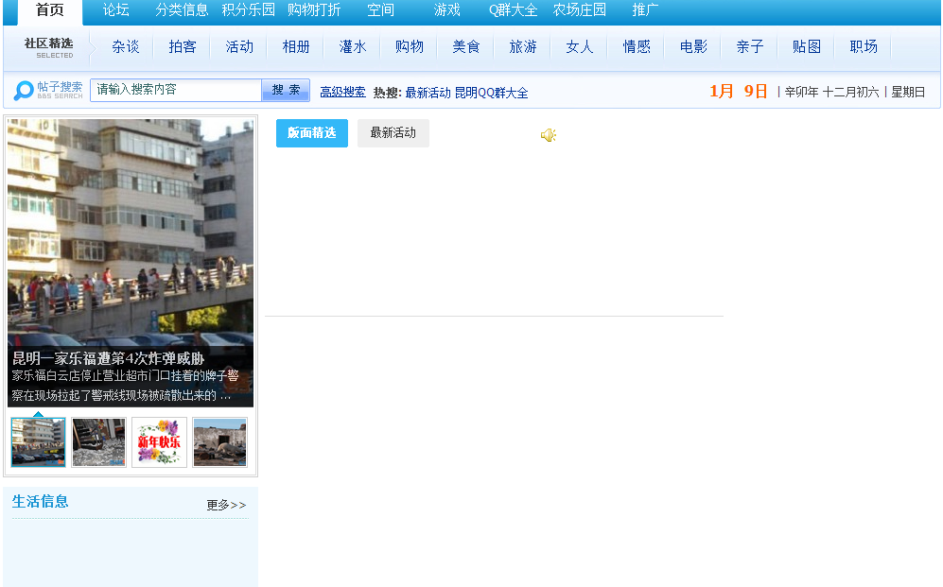Screen dimensions: 943x587
Task: Select the second rubble thumbnail
Action: coord(98,442)
